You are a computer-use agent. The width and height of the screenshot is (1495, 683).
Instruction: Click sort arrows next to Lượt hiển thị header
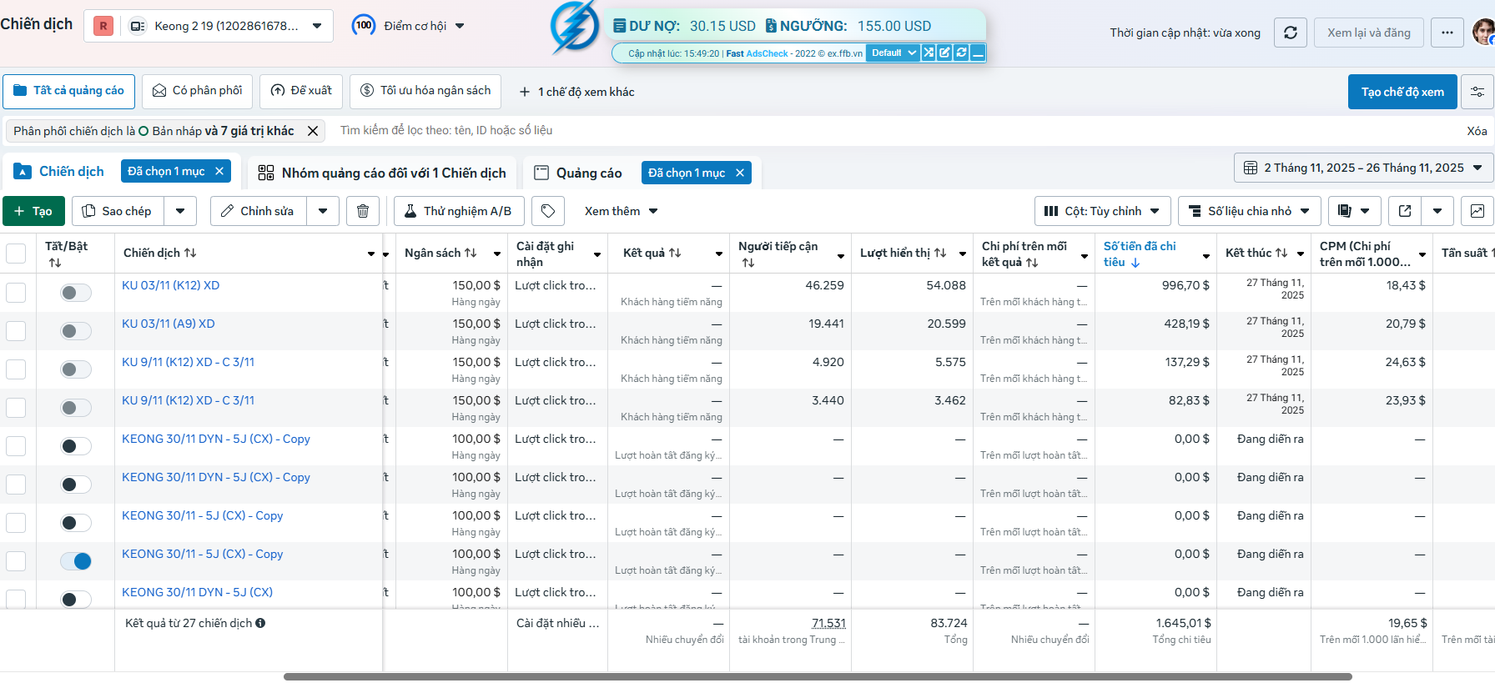940,253
